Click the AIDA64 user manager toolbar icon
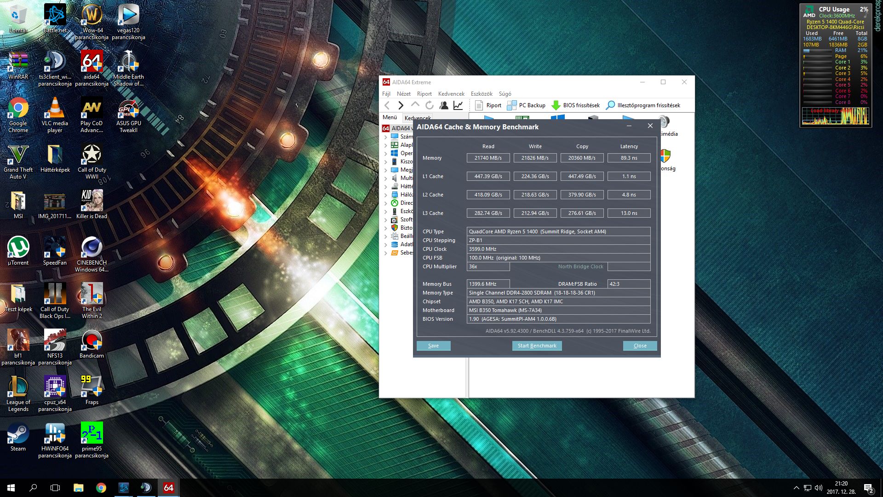 [444, 105]
